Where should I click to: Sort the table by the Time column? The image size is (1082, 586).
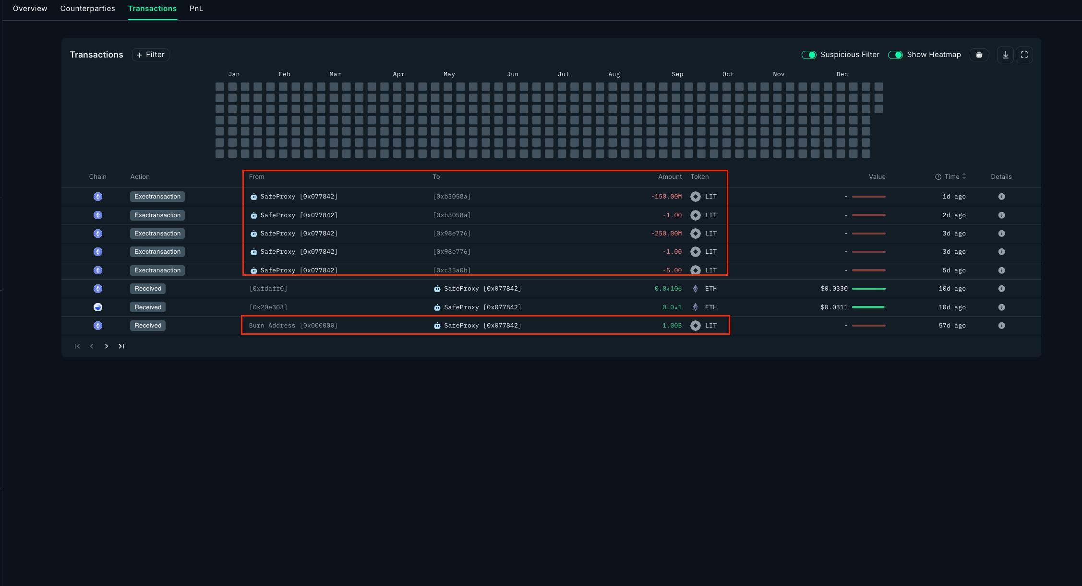coord(951,176)
